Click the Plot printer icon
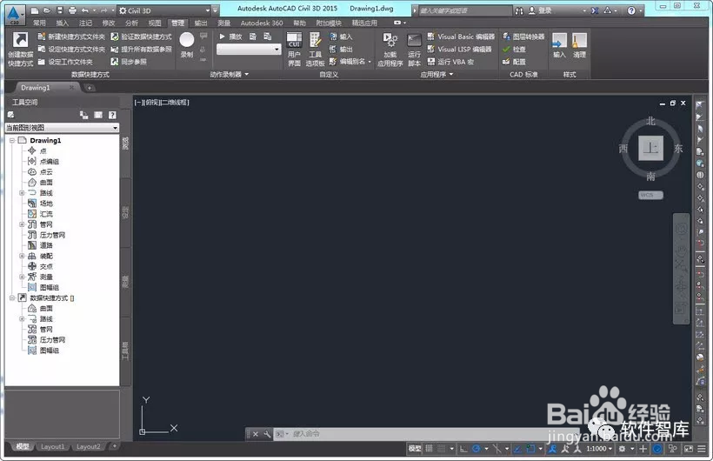 (x=72, y=10)
